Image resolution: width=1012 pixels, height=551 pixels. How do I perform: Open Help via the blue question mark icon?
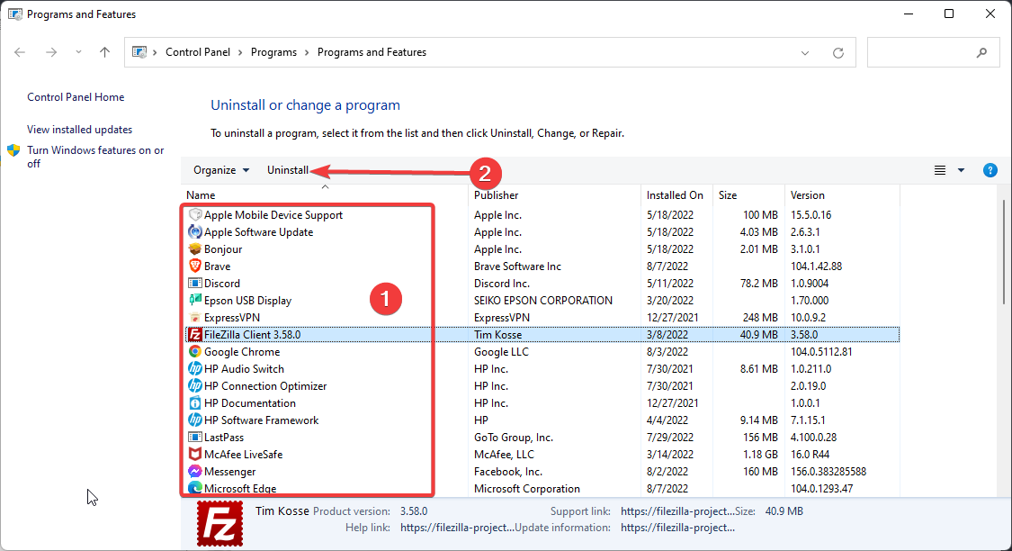pyautogui.click(x=990, y=169)
